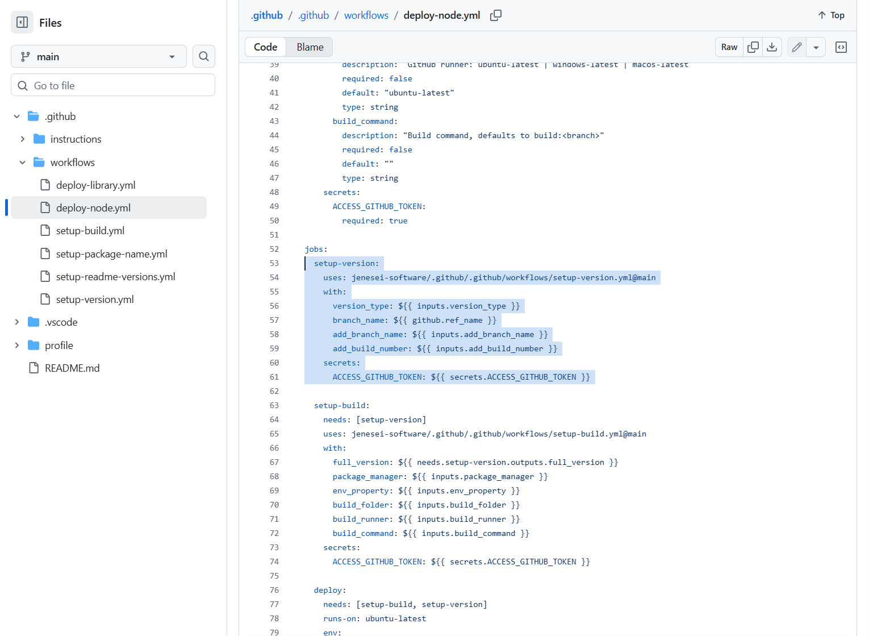Collapse the file tree side panel icon
Image resolution: width=869 pixels, height=636 pixels.
point(22,23)
